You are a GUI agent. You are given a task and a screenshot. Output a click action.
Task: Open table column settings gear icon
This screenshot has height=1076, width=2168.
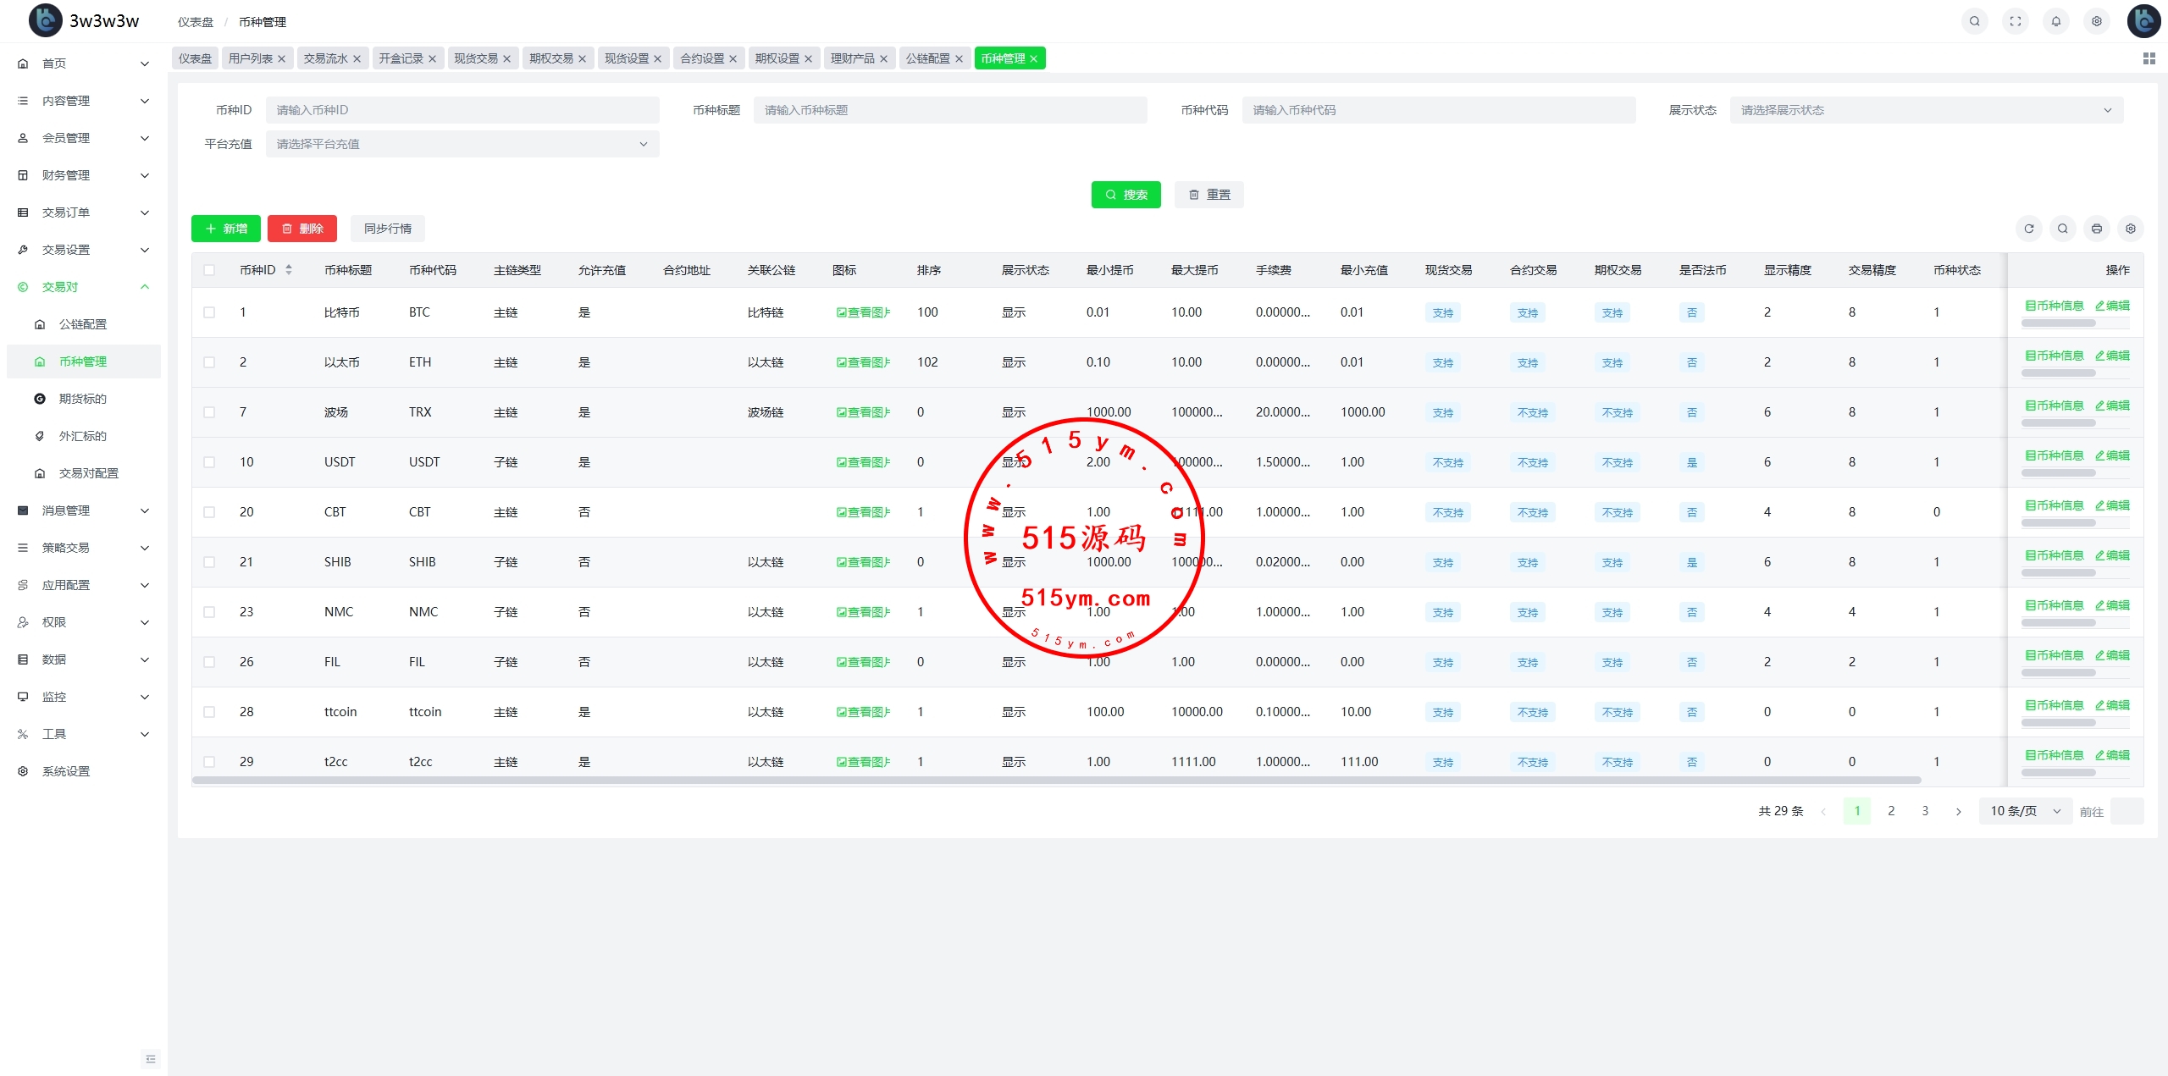[x=2130, y=229]
